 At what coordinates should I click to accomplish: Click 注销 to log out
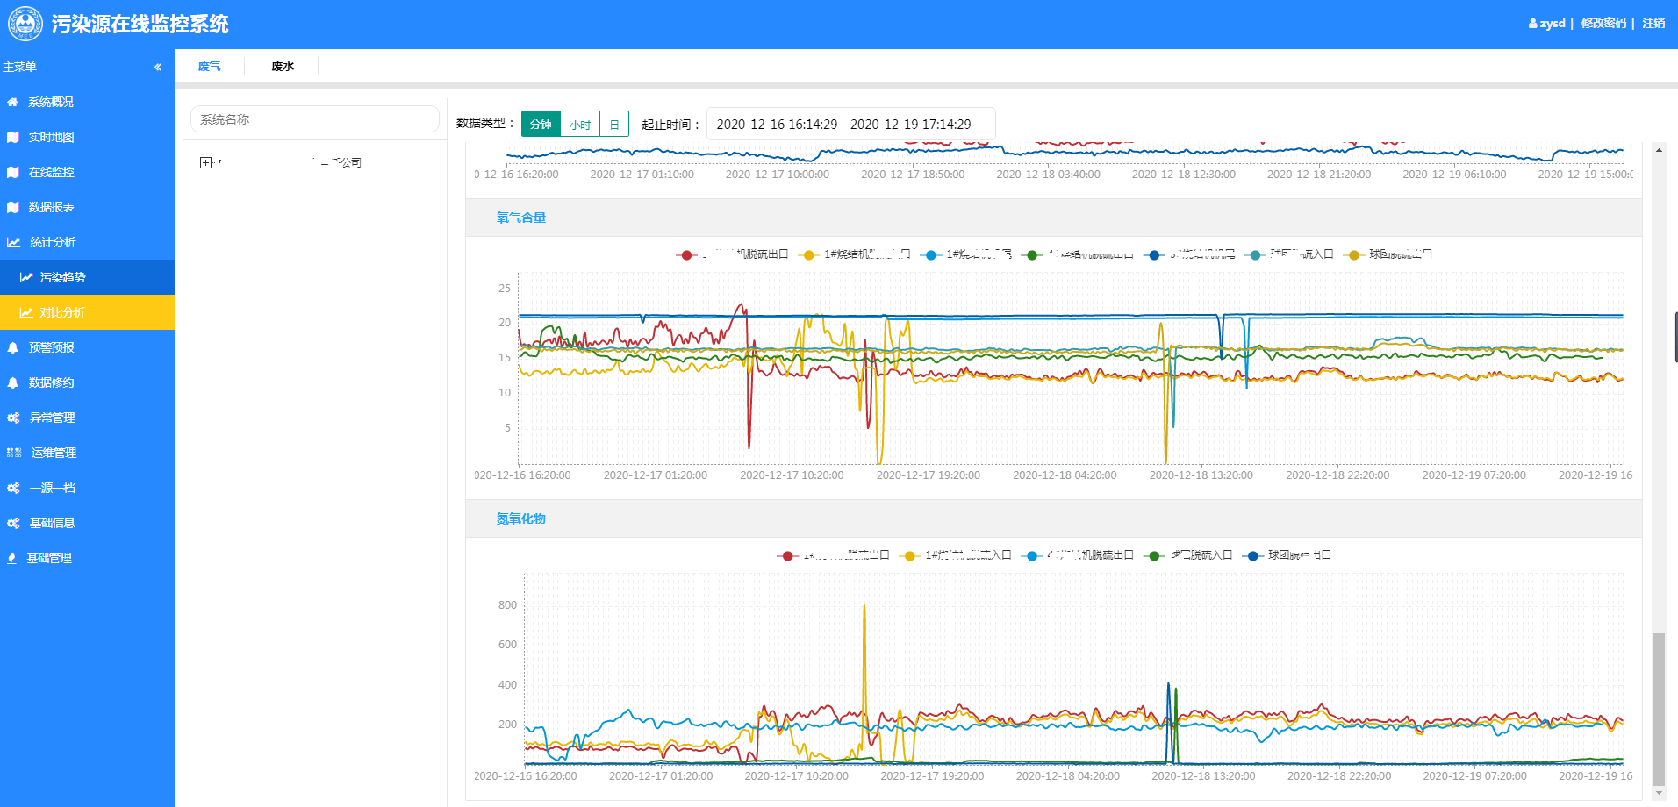pos(1653,24)
